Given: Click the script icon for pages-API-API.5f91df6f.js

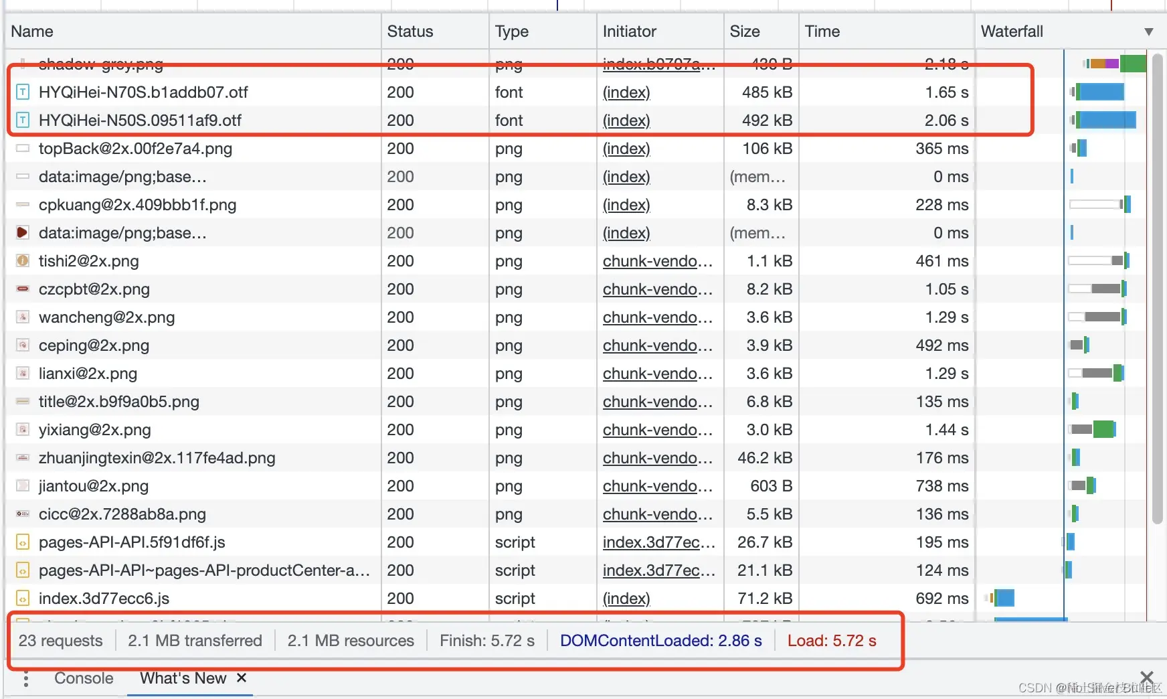Looking at the screenshot, I should point(23,542).
